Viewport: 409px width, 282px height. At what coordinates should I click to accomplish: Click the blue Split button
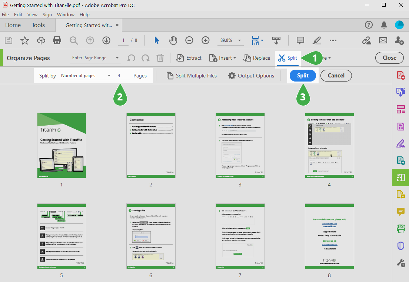click(303, 76)
